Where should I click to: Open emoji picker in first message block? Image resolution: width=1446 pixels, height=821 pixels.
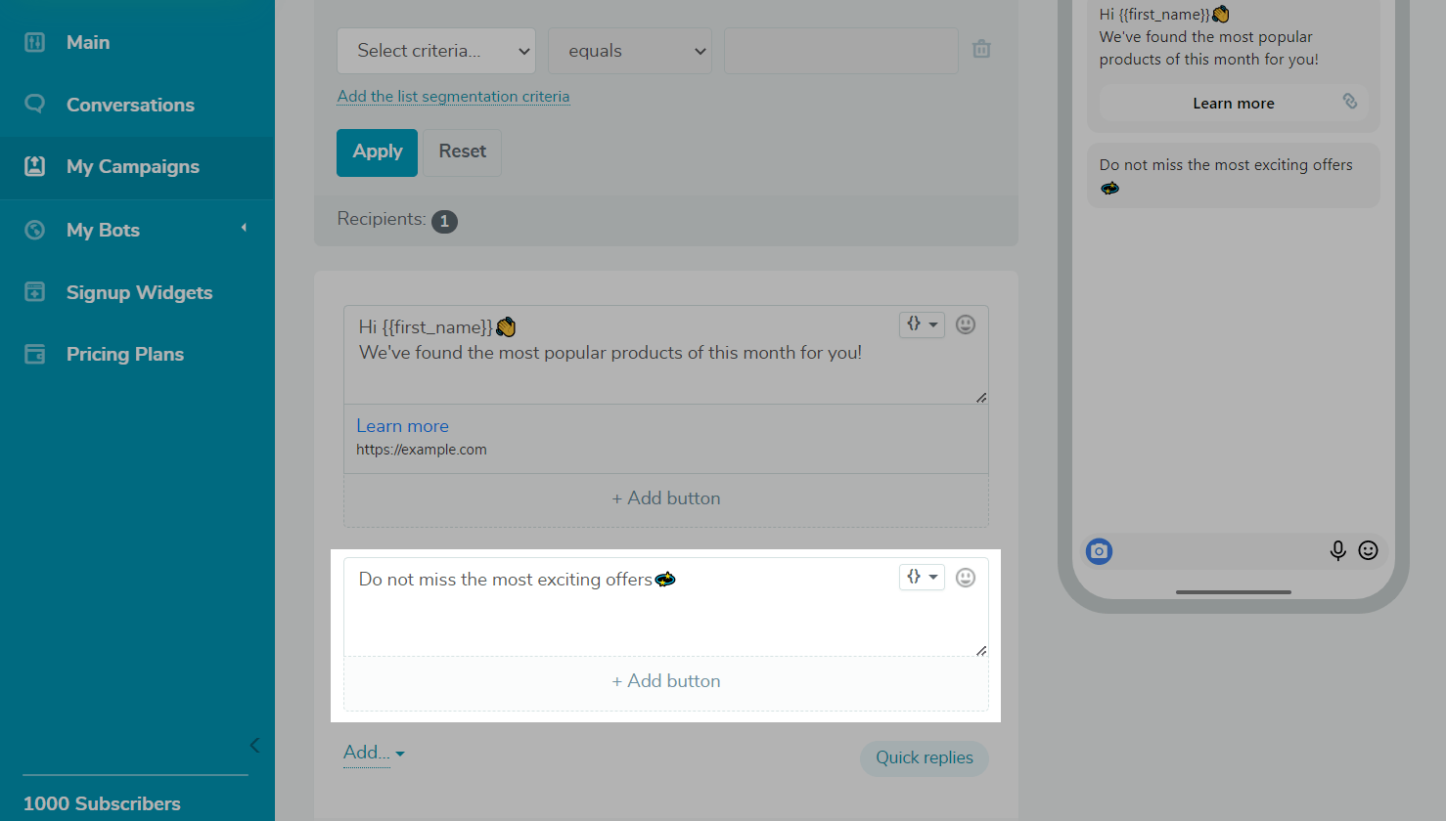click(965, 324)
